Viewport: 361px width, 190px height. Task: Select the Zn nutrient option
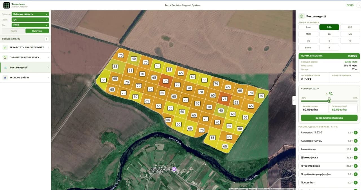click(329, 34)
